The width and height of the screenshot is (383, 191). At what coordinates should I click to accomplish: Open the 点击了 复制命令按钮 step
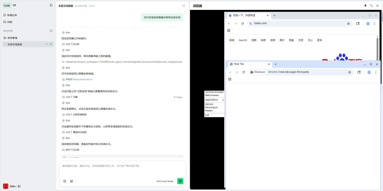point(74,132)
